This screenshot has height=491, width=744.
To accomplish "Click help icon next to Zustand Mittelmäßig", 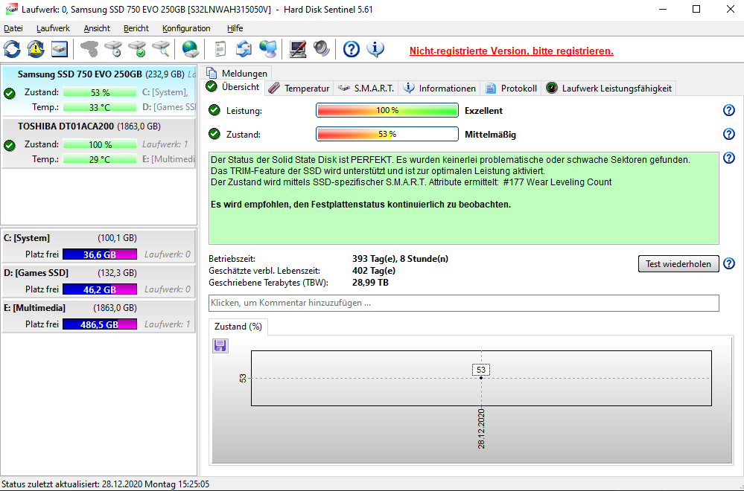I will click(729, 134).
